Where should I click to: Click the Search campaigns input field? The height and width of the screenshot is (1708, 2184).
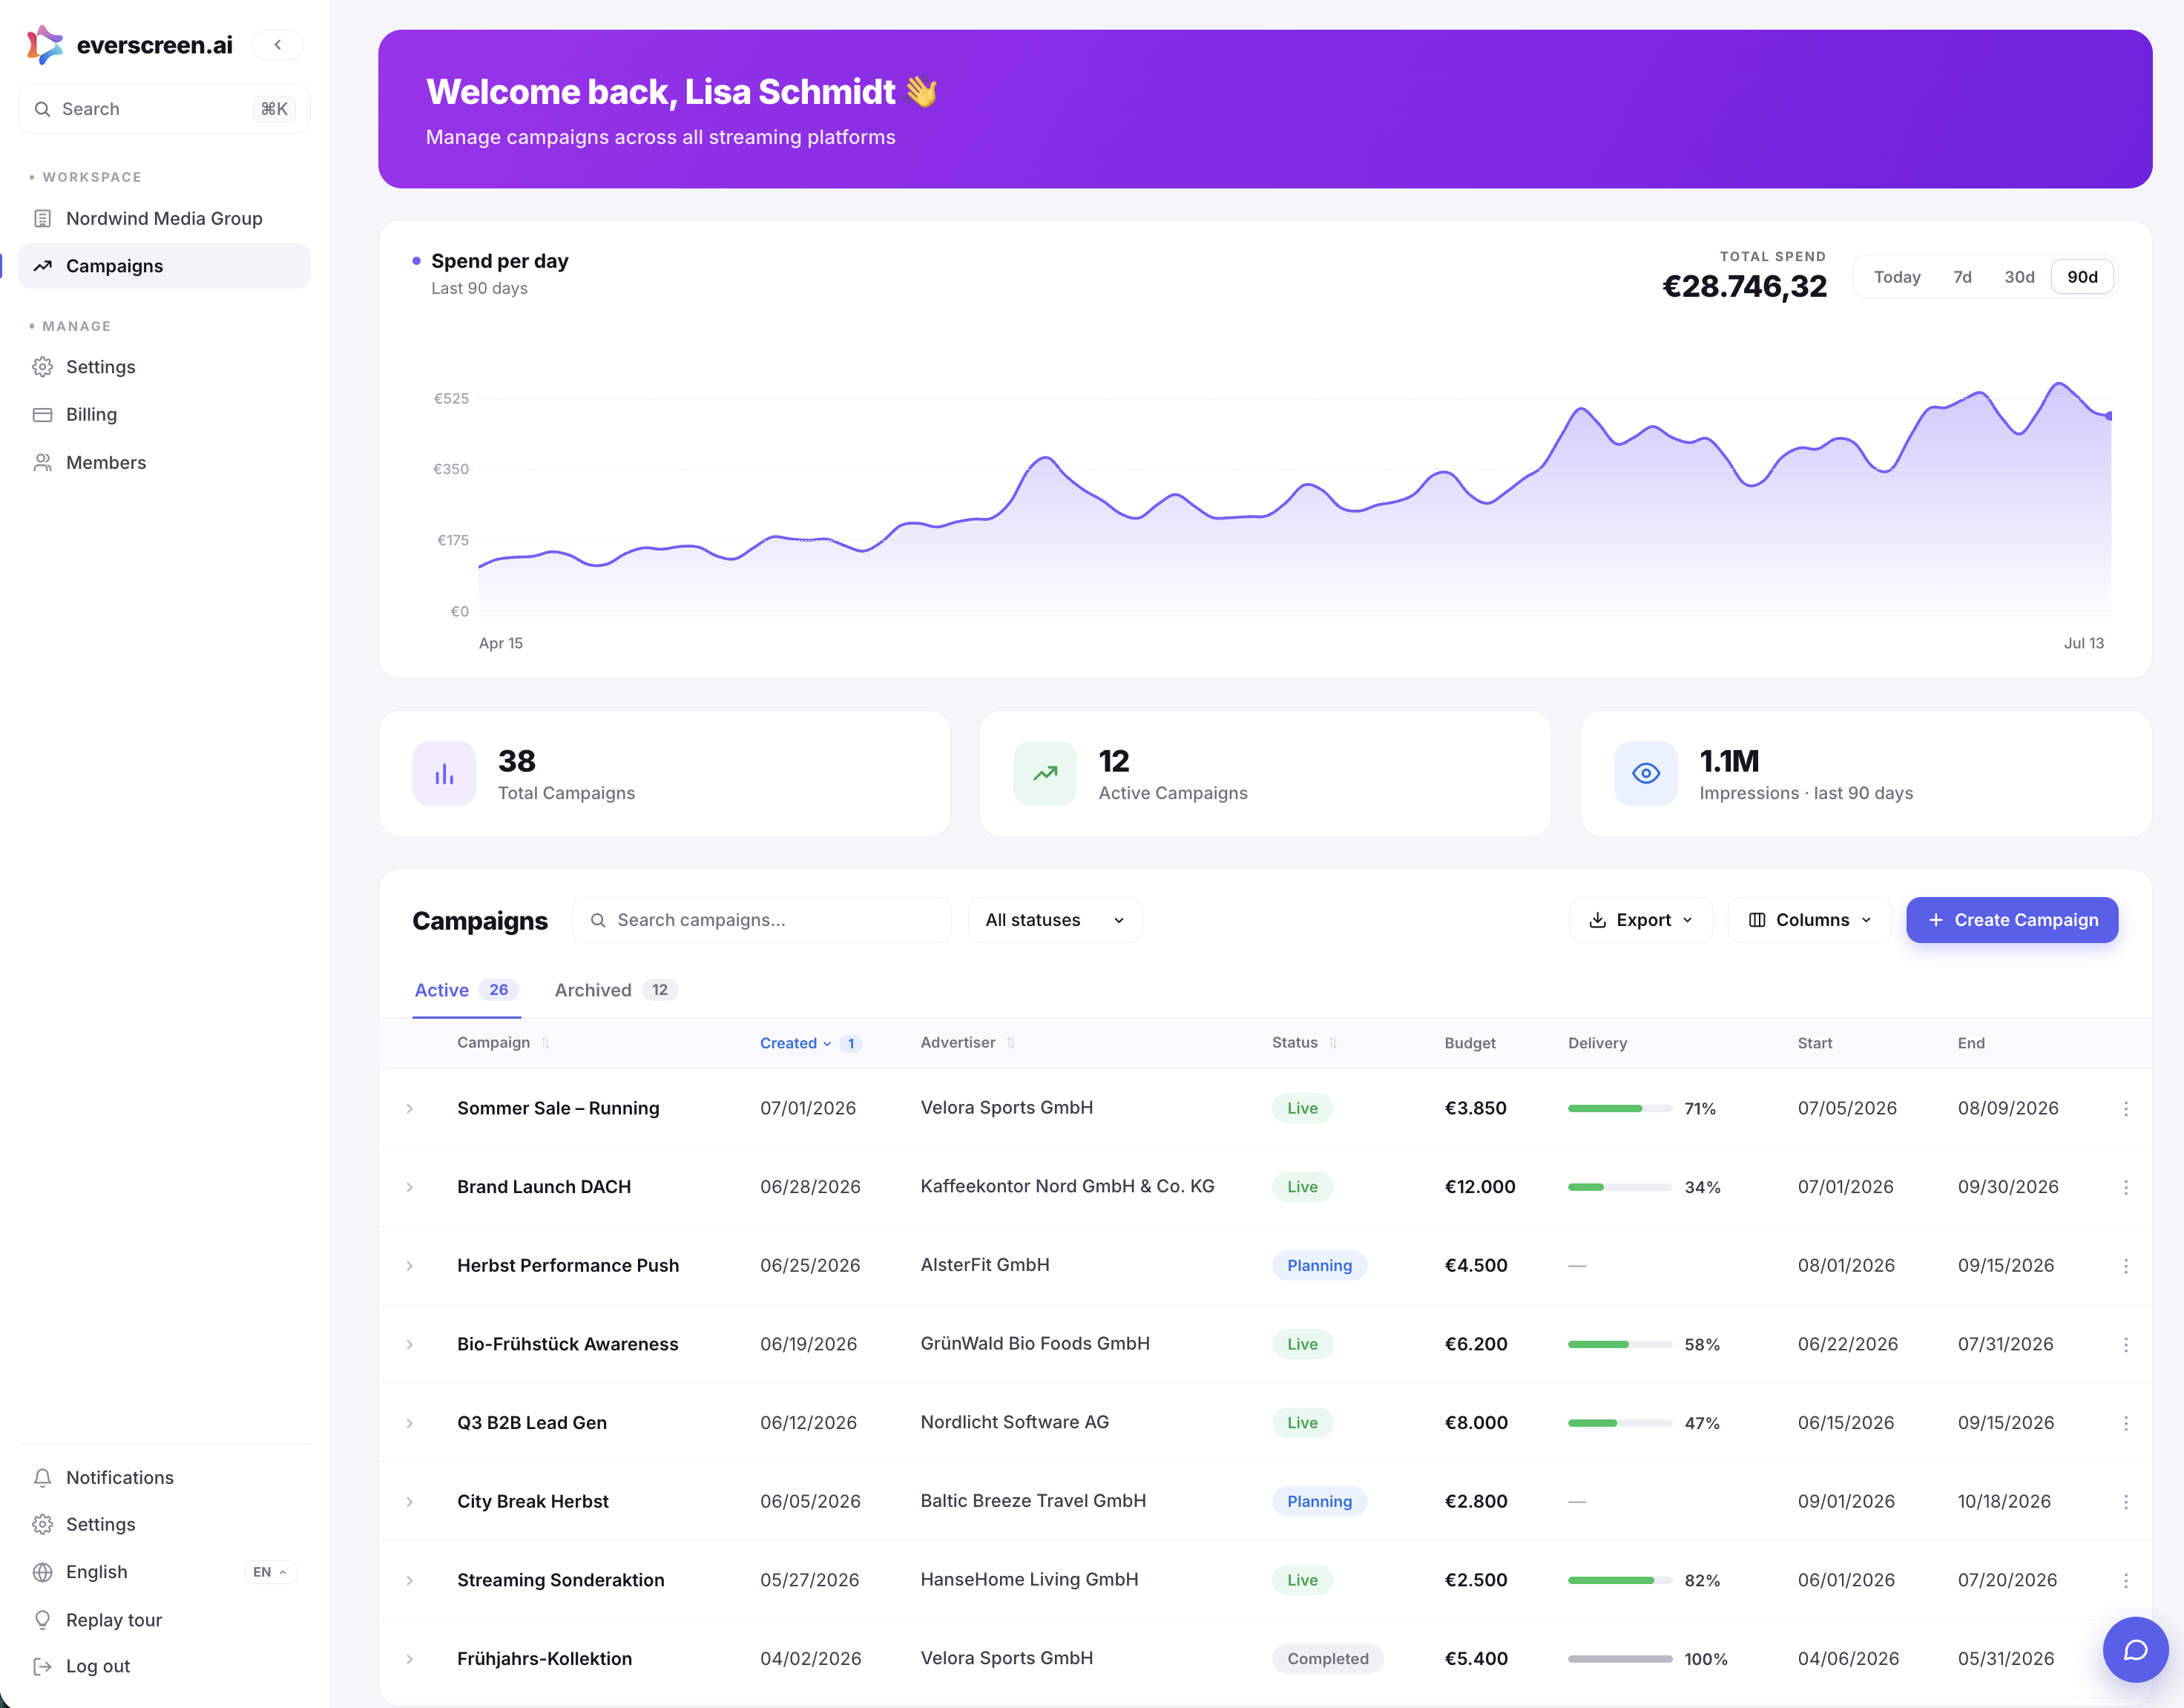tap(761, 920)
